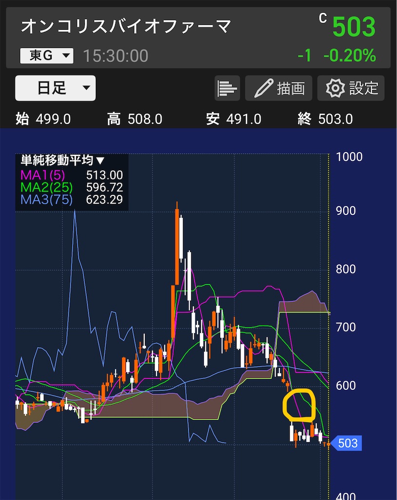Tap the stock name オンコリスバイオファーマ

(x=126, y=26)
